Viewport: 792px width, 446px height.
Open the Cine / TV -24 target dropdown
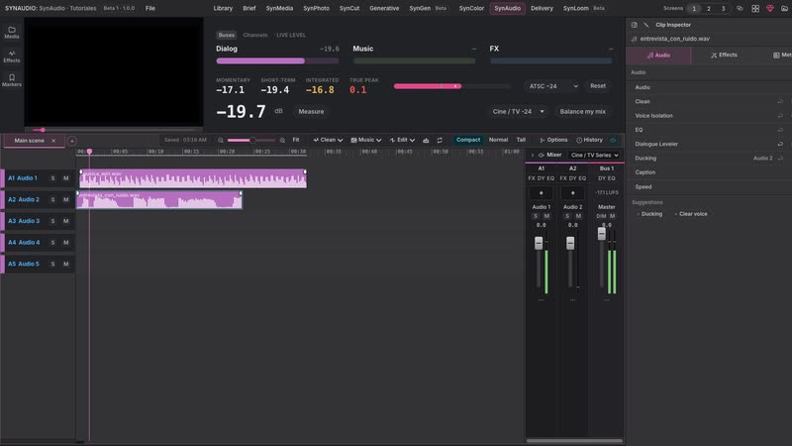[x=518, y=111]
